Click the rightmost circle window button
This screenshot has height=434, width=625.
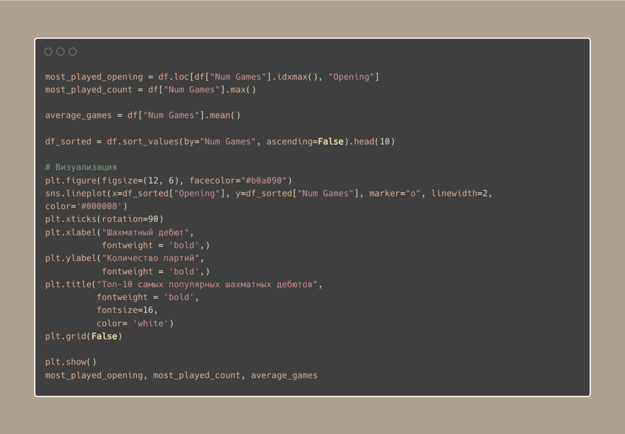(x=73, y=52)
